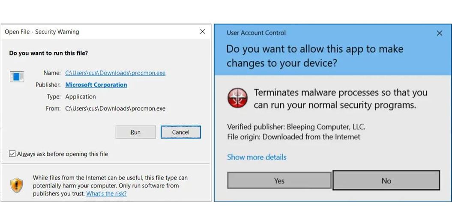Click File origin Downloaded from the Internet
The image size is (452, 214).
294,137
